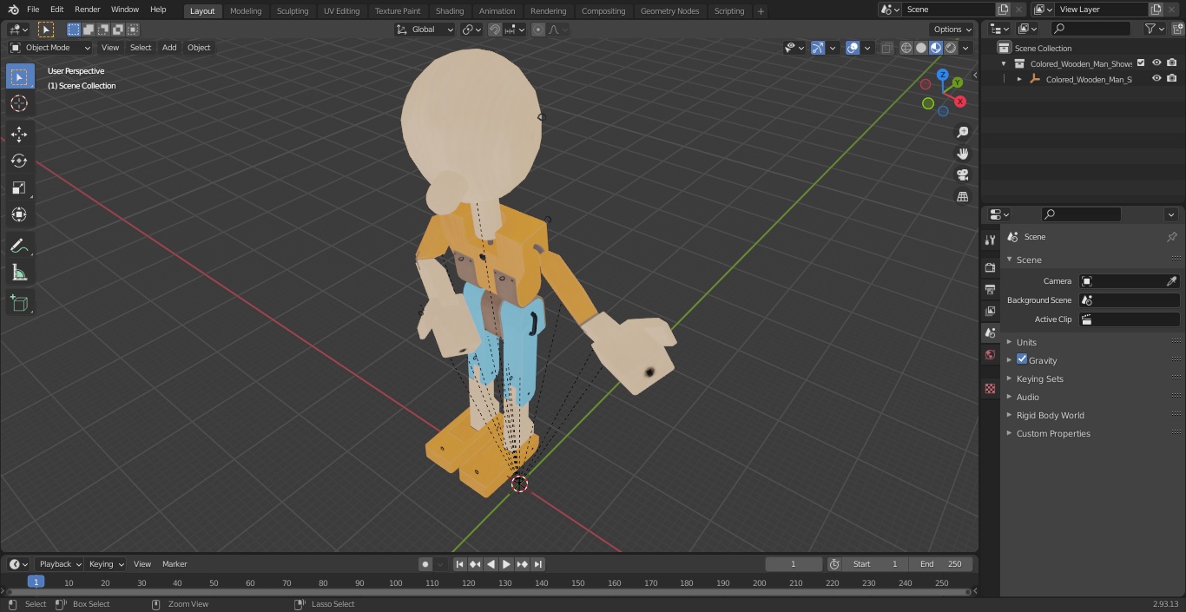Open the Add menu in viewport header

click(169, 48)
